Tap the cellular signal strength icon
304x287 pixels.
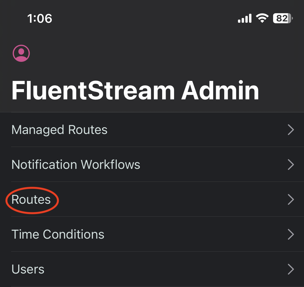[x=244, y=18]
